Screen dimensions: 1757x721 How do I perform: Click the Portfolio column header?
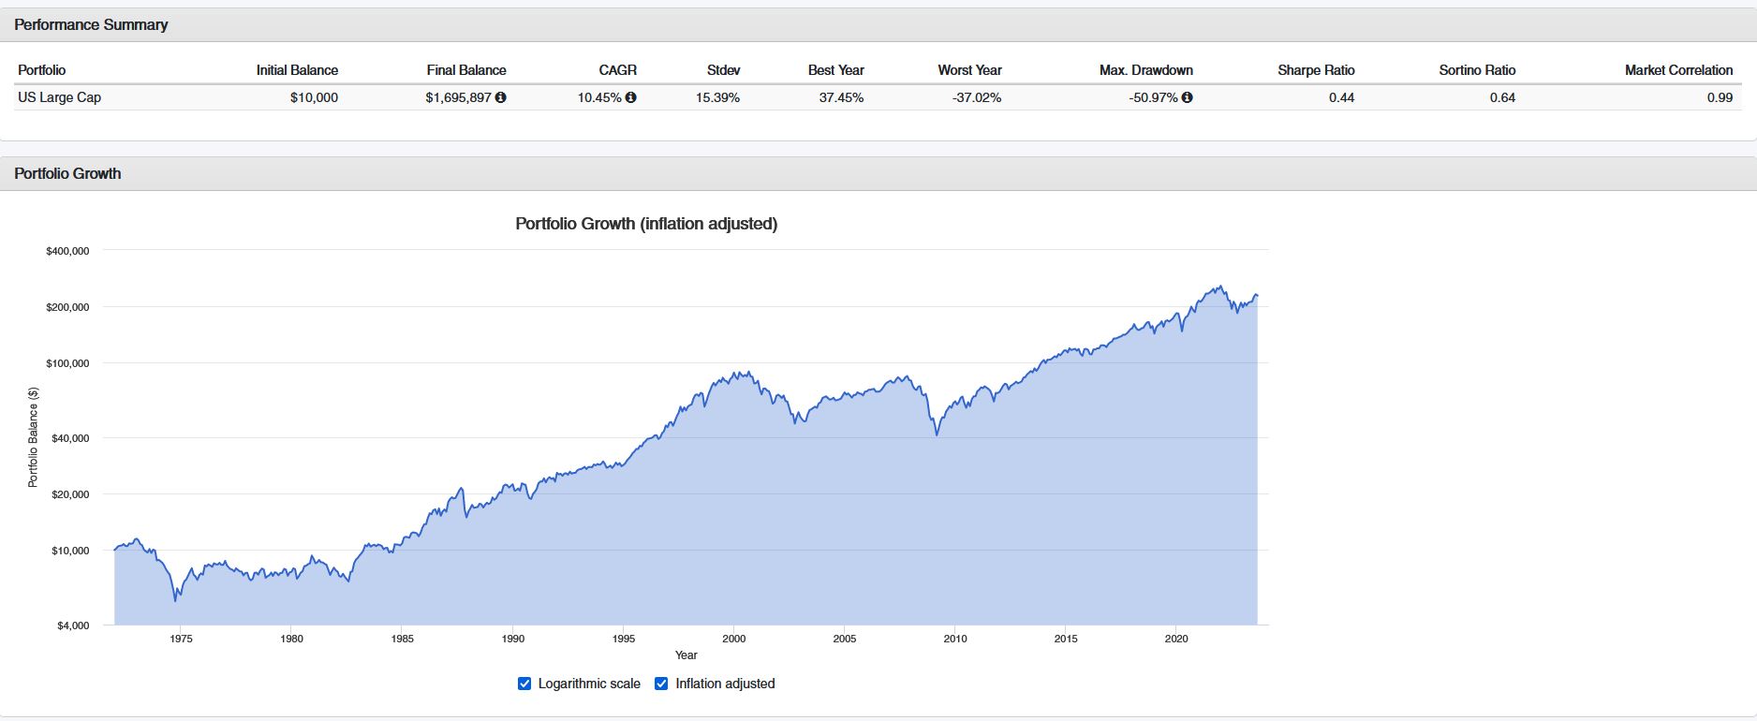pyautogui.click(x=42, y=70)
